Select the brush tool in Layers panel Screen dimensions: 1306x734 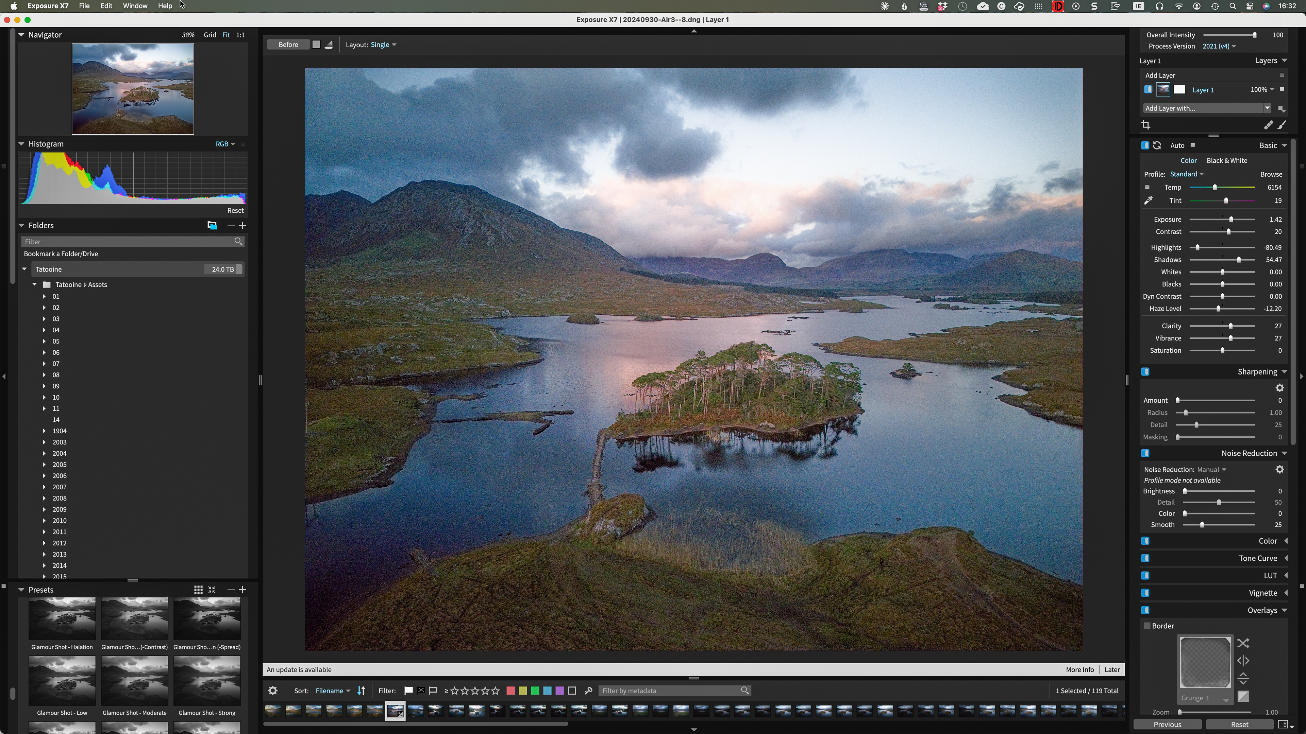[1282, 125]
